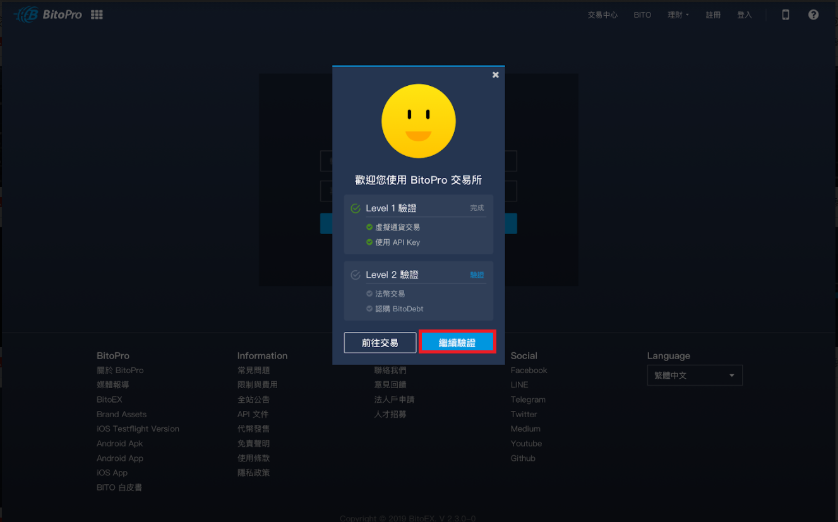
Task: Go to 交易中心 in the top navigation
Action: tap(602, 15)
